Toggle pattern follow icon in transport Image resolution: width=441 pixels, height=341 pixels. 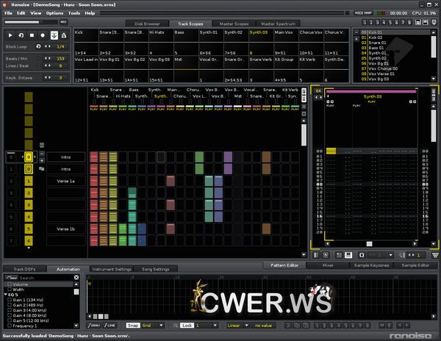[54, 35]
